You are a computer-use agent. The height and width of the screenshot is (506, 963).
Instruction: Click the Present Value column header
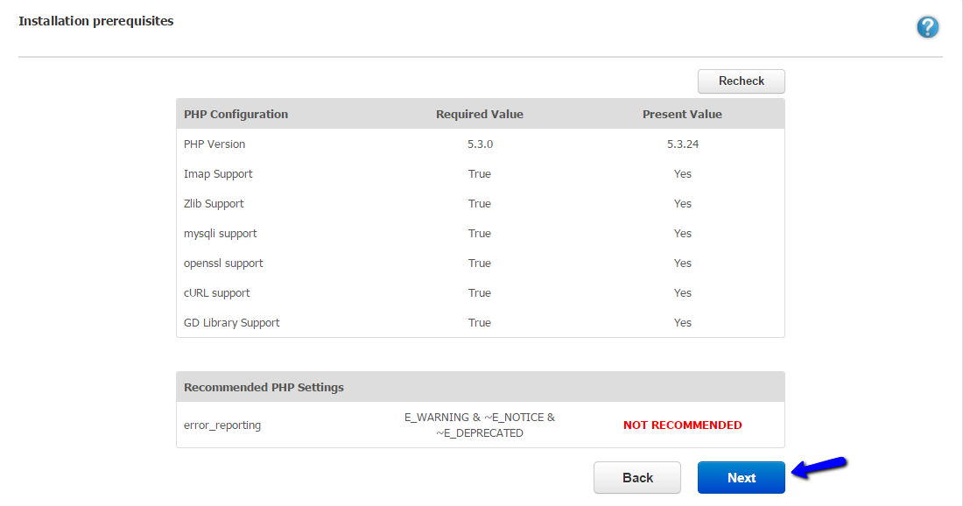tap(682, 114)
